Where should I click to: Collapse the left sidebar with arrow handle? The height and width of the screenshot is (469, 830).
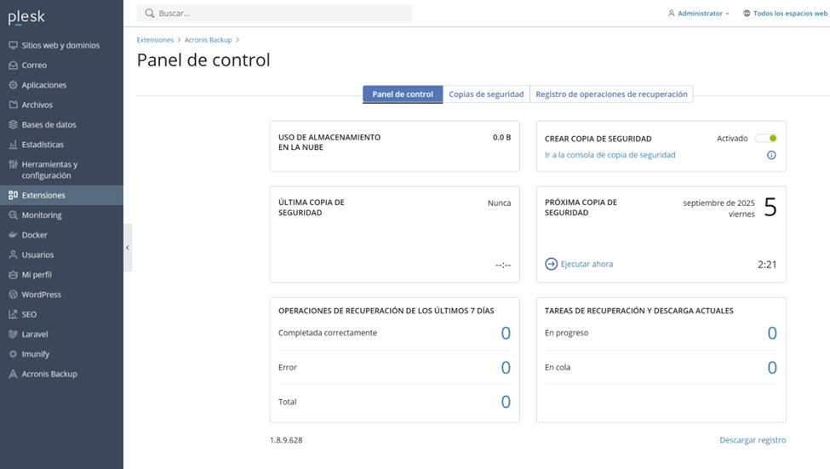(128, 248)
